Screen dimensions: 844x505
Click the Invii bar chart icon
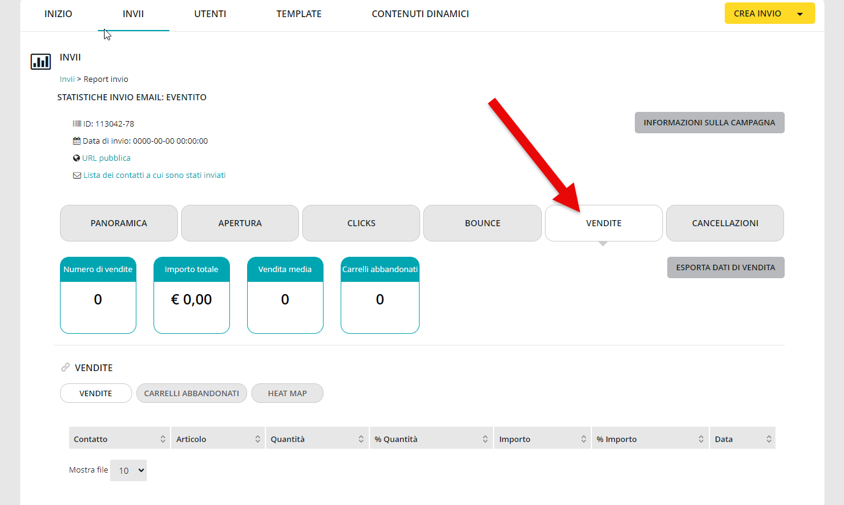(x=40, y=62)
